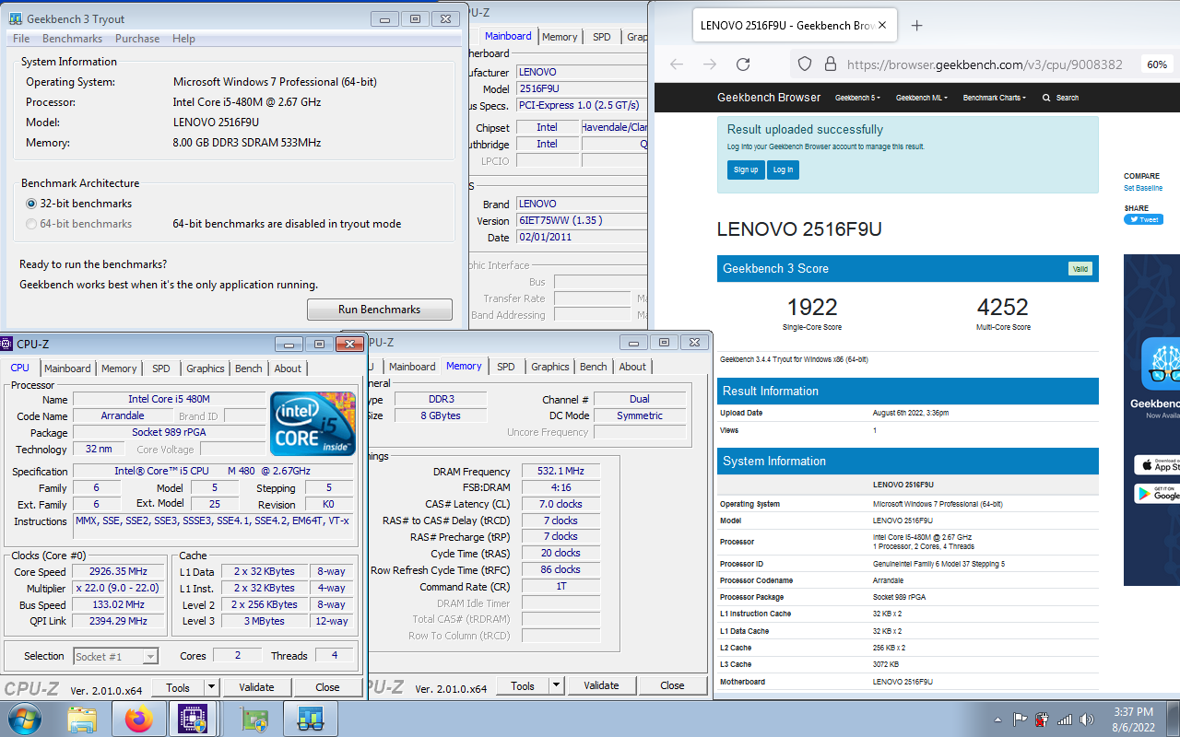Screen dimensions: 1180x737
Task: Open the tracking protection shield icon
Action: coord(804,64)
